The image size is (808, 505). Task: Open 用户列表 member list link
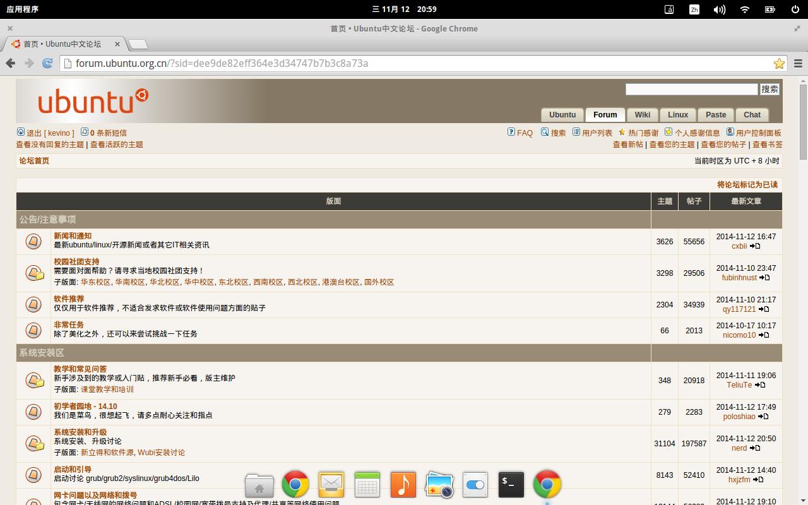[x=597, y=133]
